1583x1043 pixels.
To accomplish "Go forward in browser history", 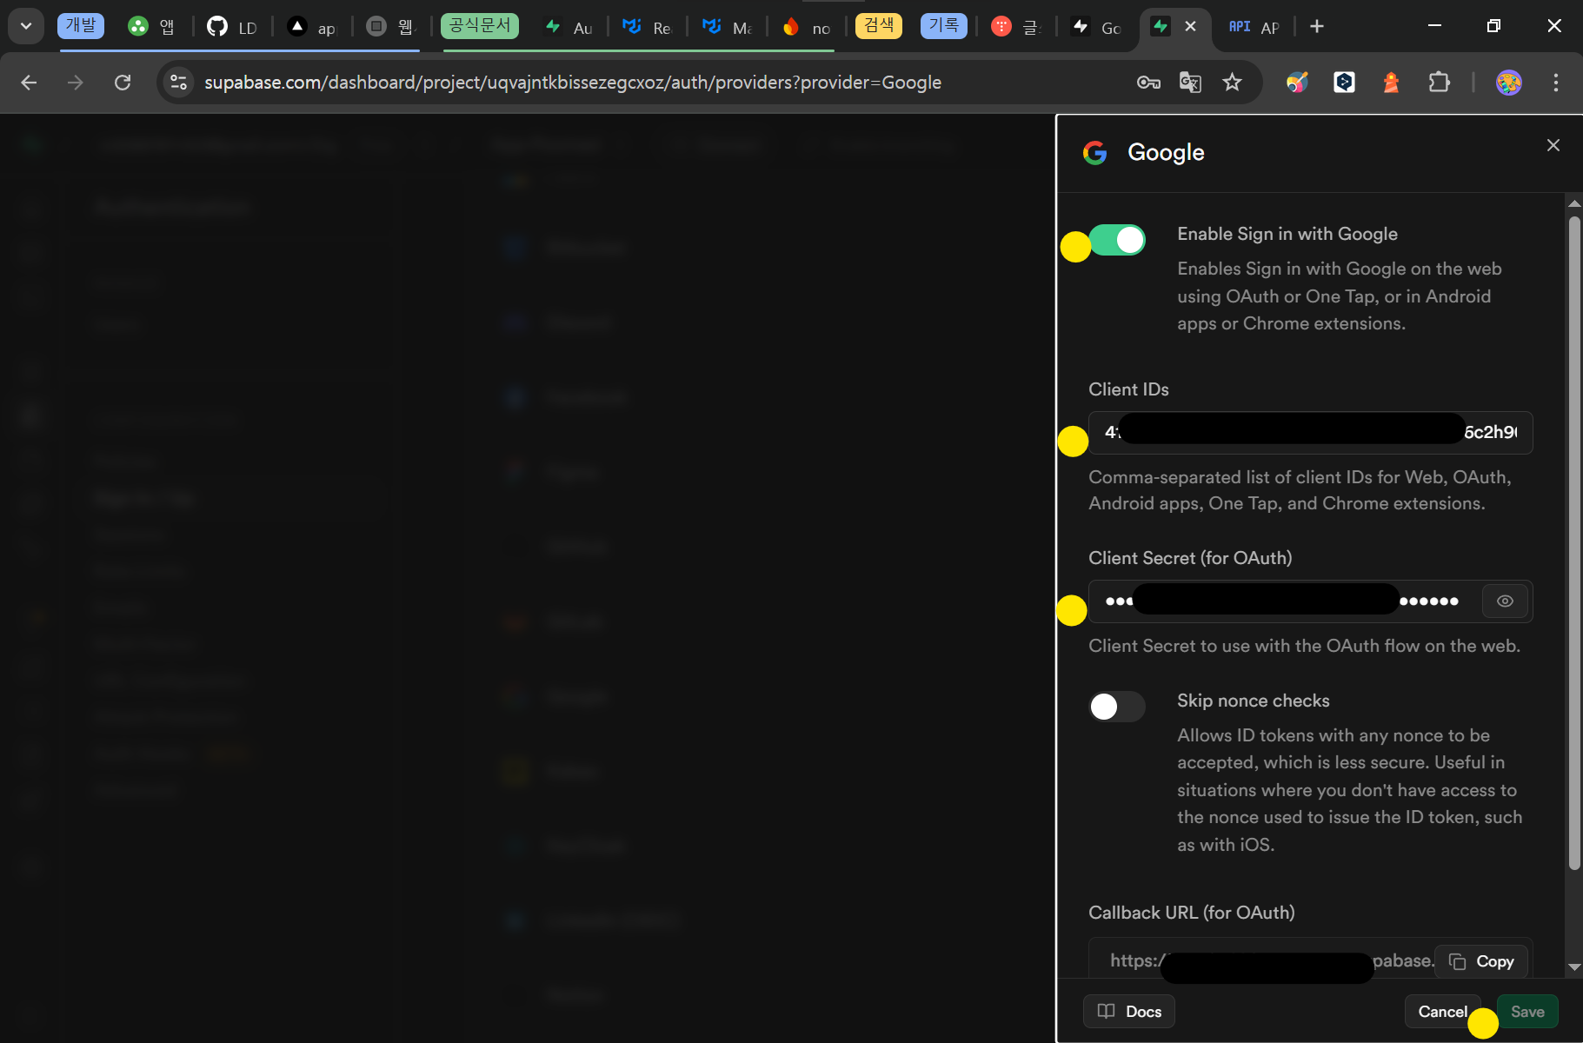I will (76, 83).
